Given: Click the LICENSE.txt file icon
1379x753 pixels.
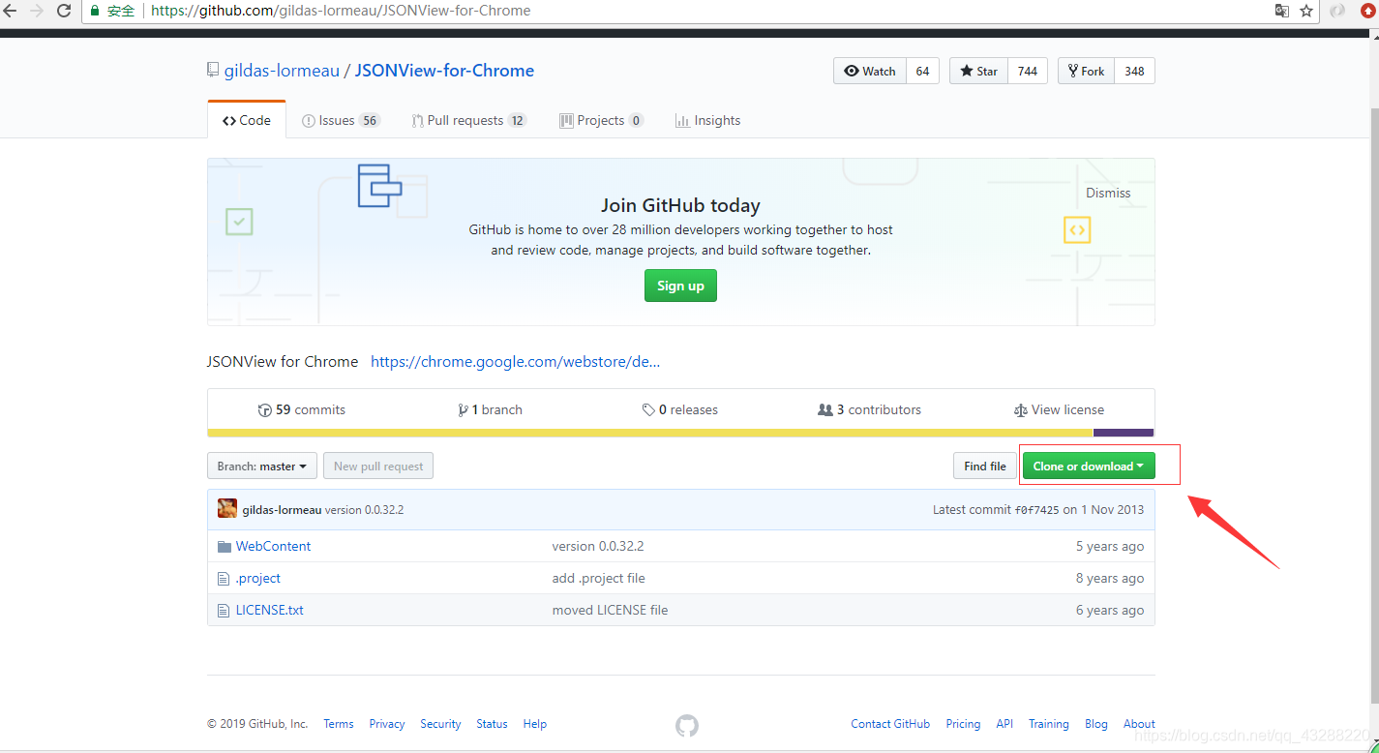Looking at the screenshot, I should pyautogui.click(x=224, y=610).
